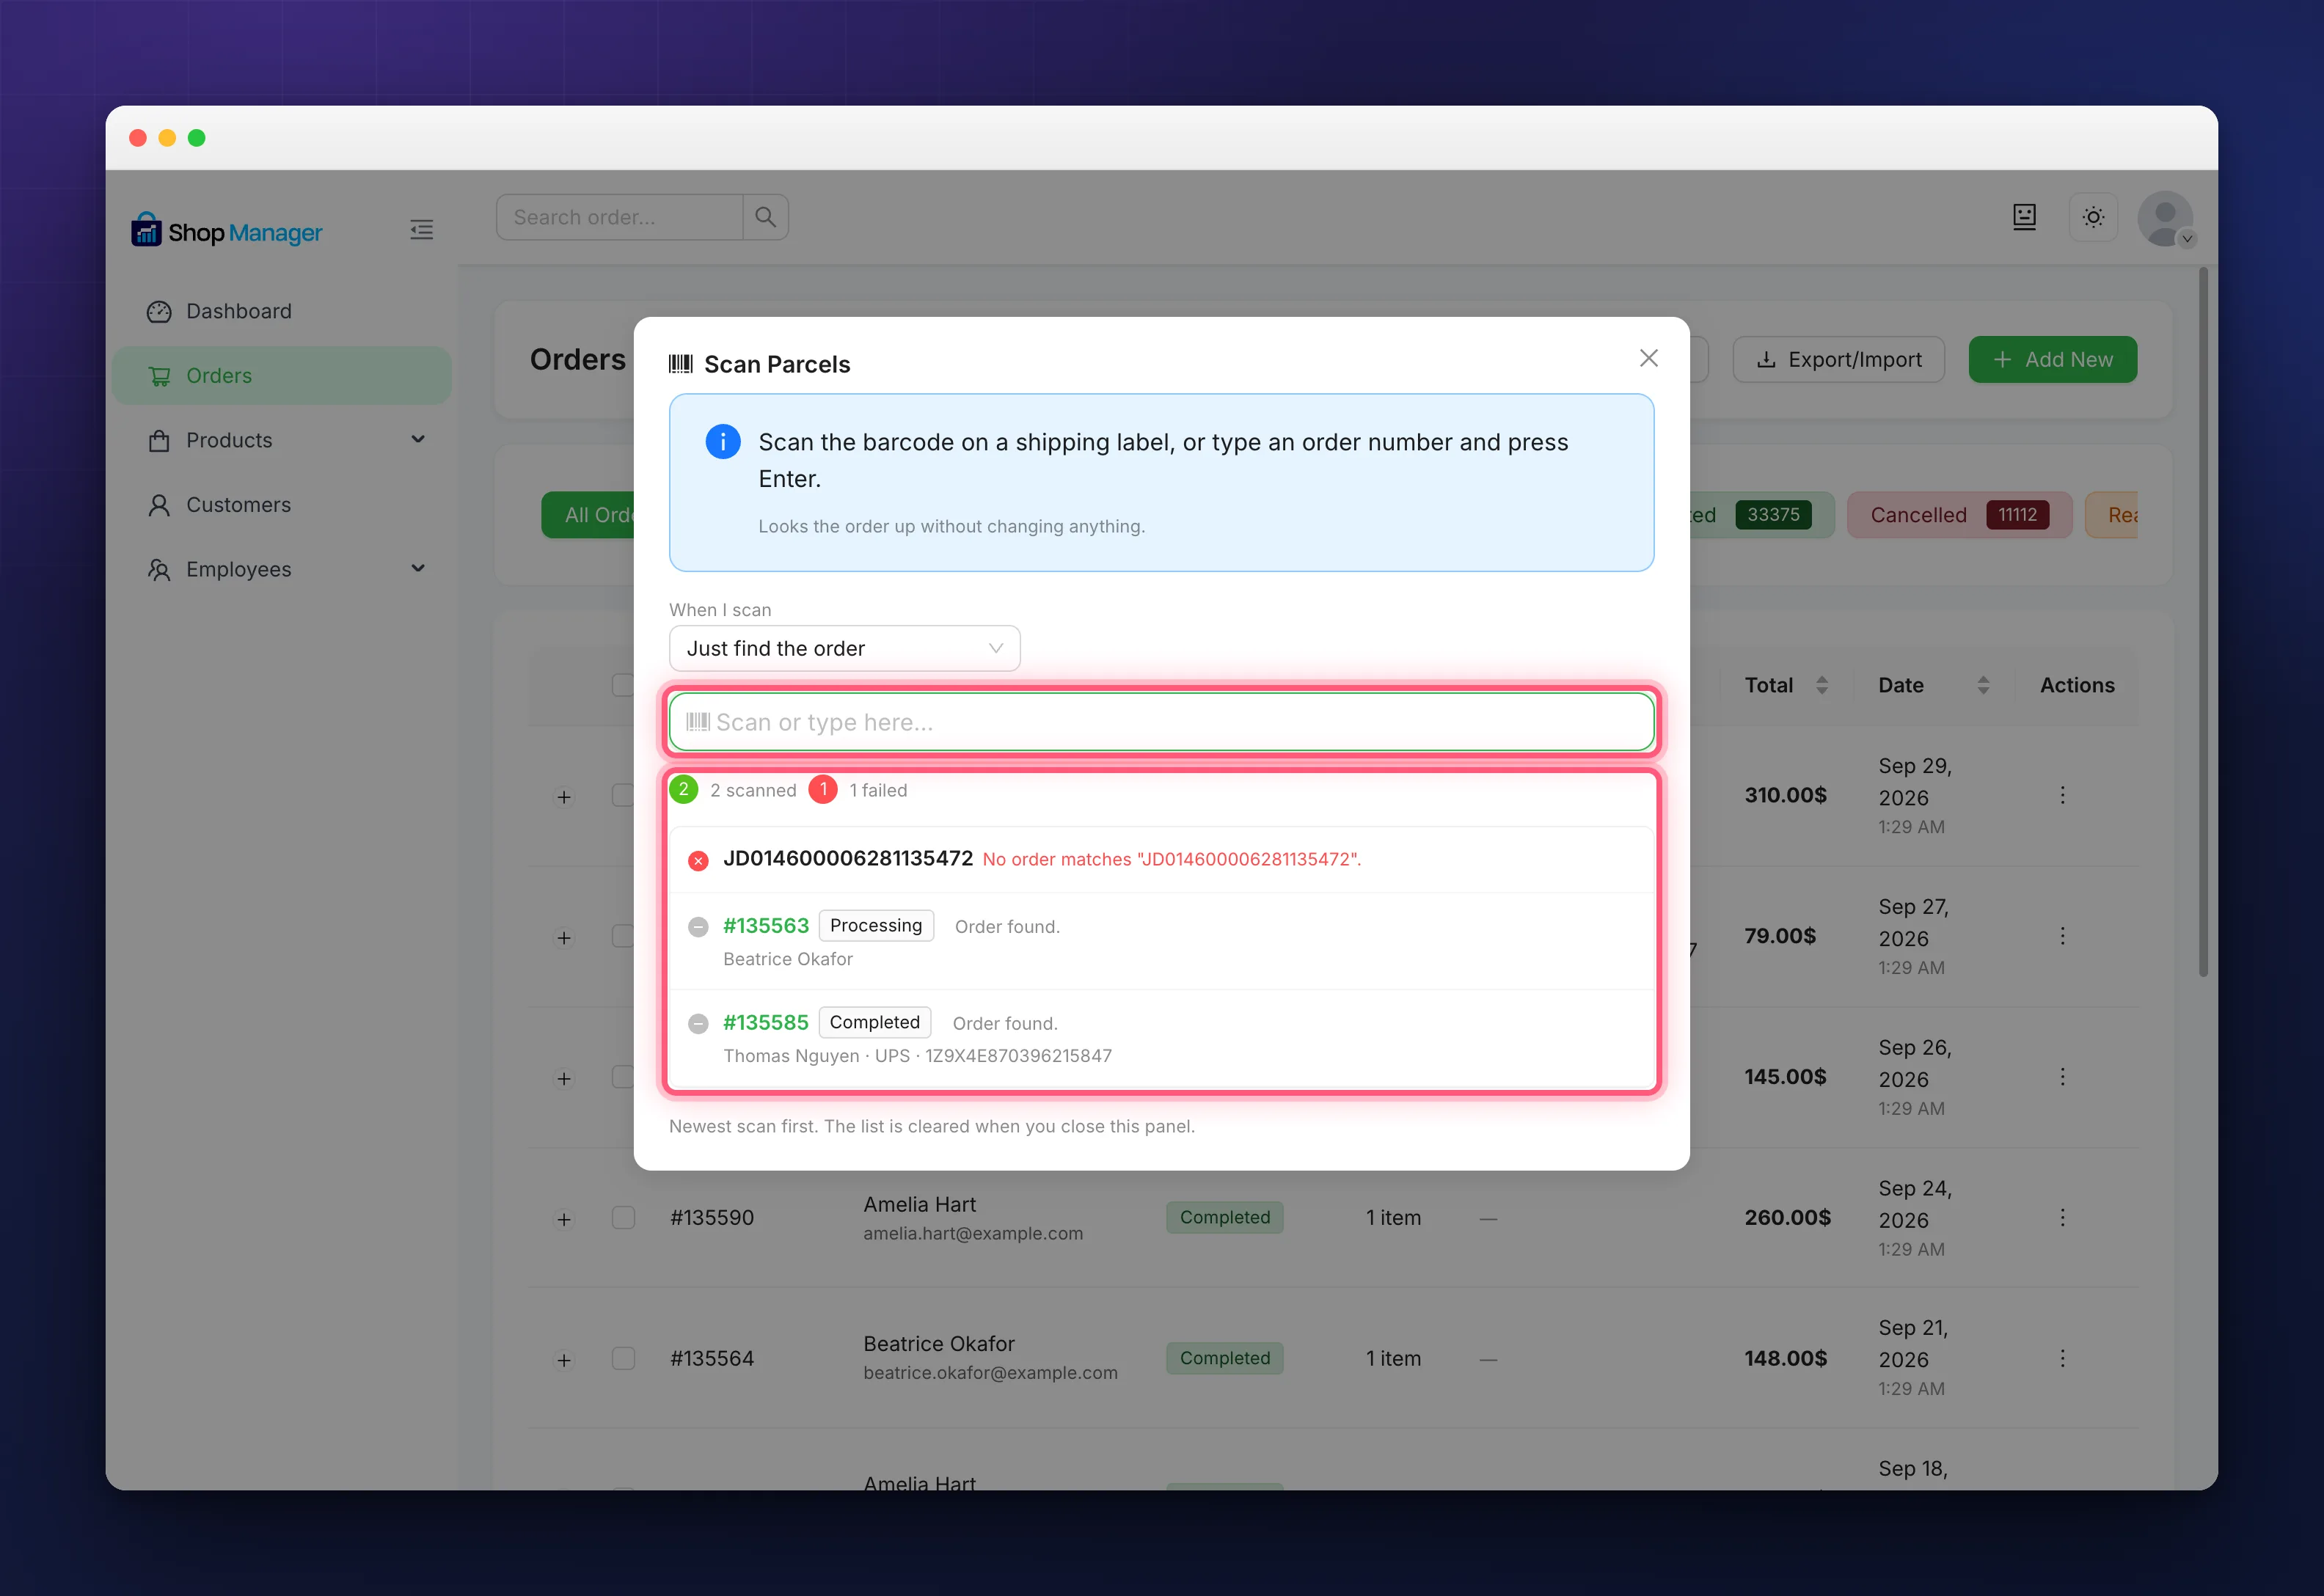Image resolution: width=2324 pixels, height=1596 pixels.
Task: Click the Search order field
Action: pos(620,217)
